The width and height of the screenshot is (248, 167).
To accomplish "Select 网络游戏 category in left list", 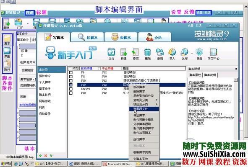I will (45, 101).
